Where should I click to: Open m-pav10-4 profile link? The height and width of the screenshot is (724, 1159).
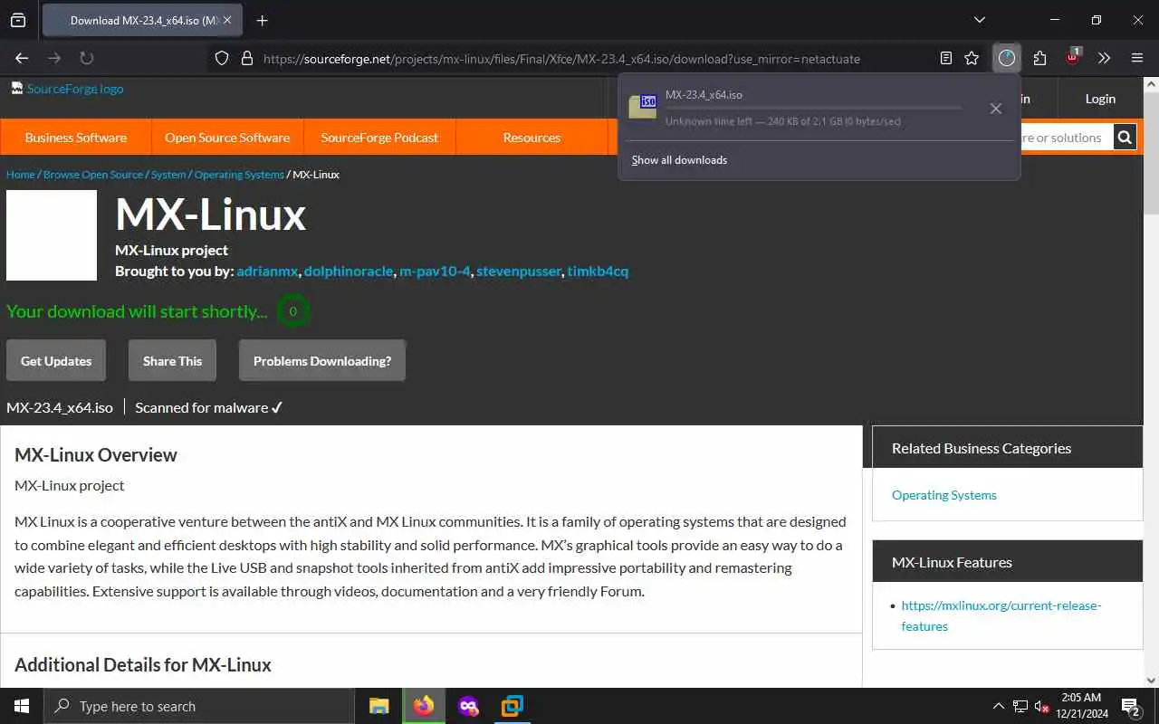coord(435,271)
